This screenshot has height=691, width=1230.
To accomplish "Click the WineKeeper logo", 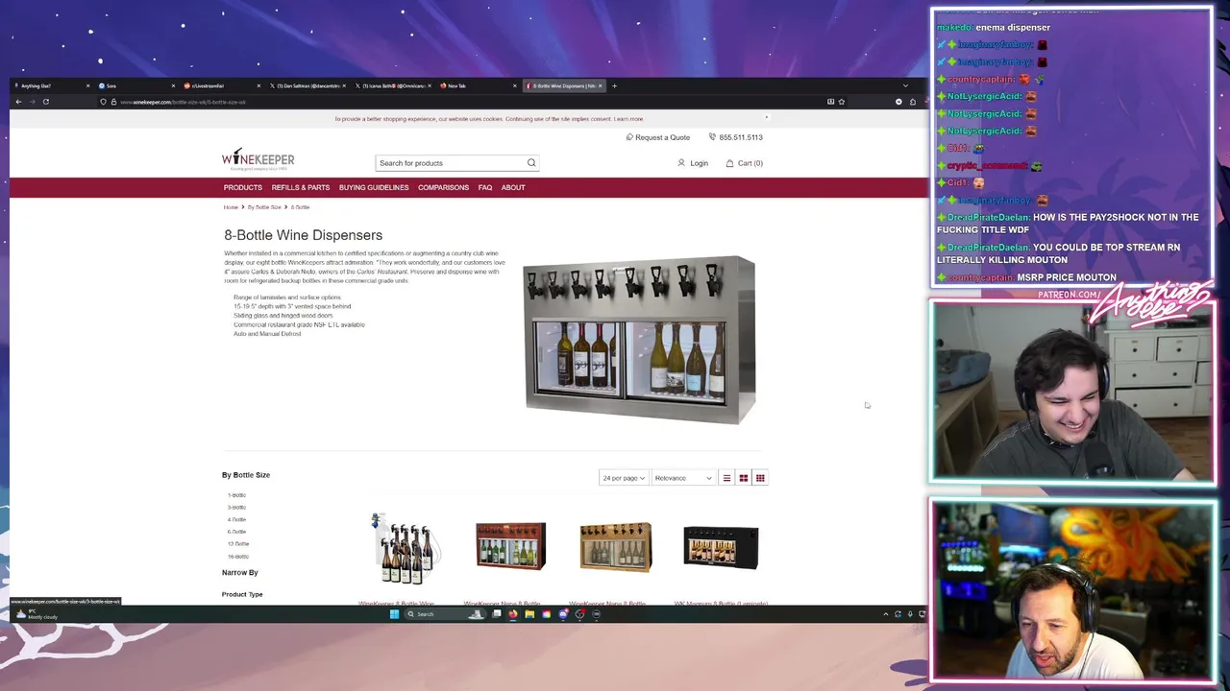I will [258, 159].
